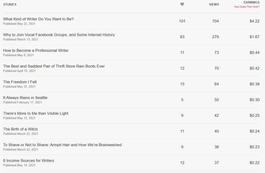
Task: Click the STORIES column header
Action: pyautogui.click(x=10, y=4)
